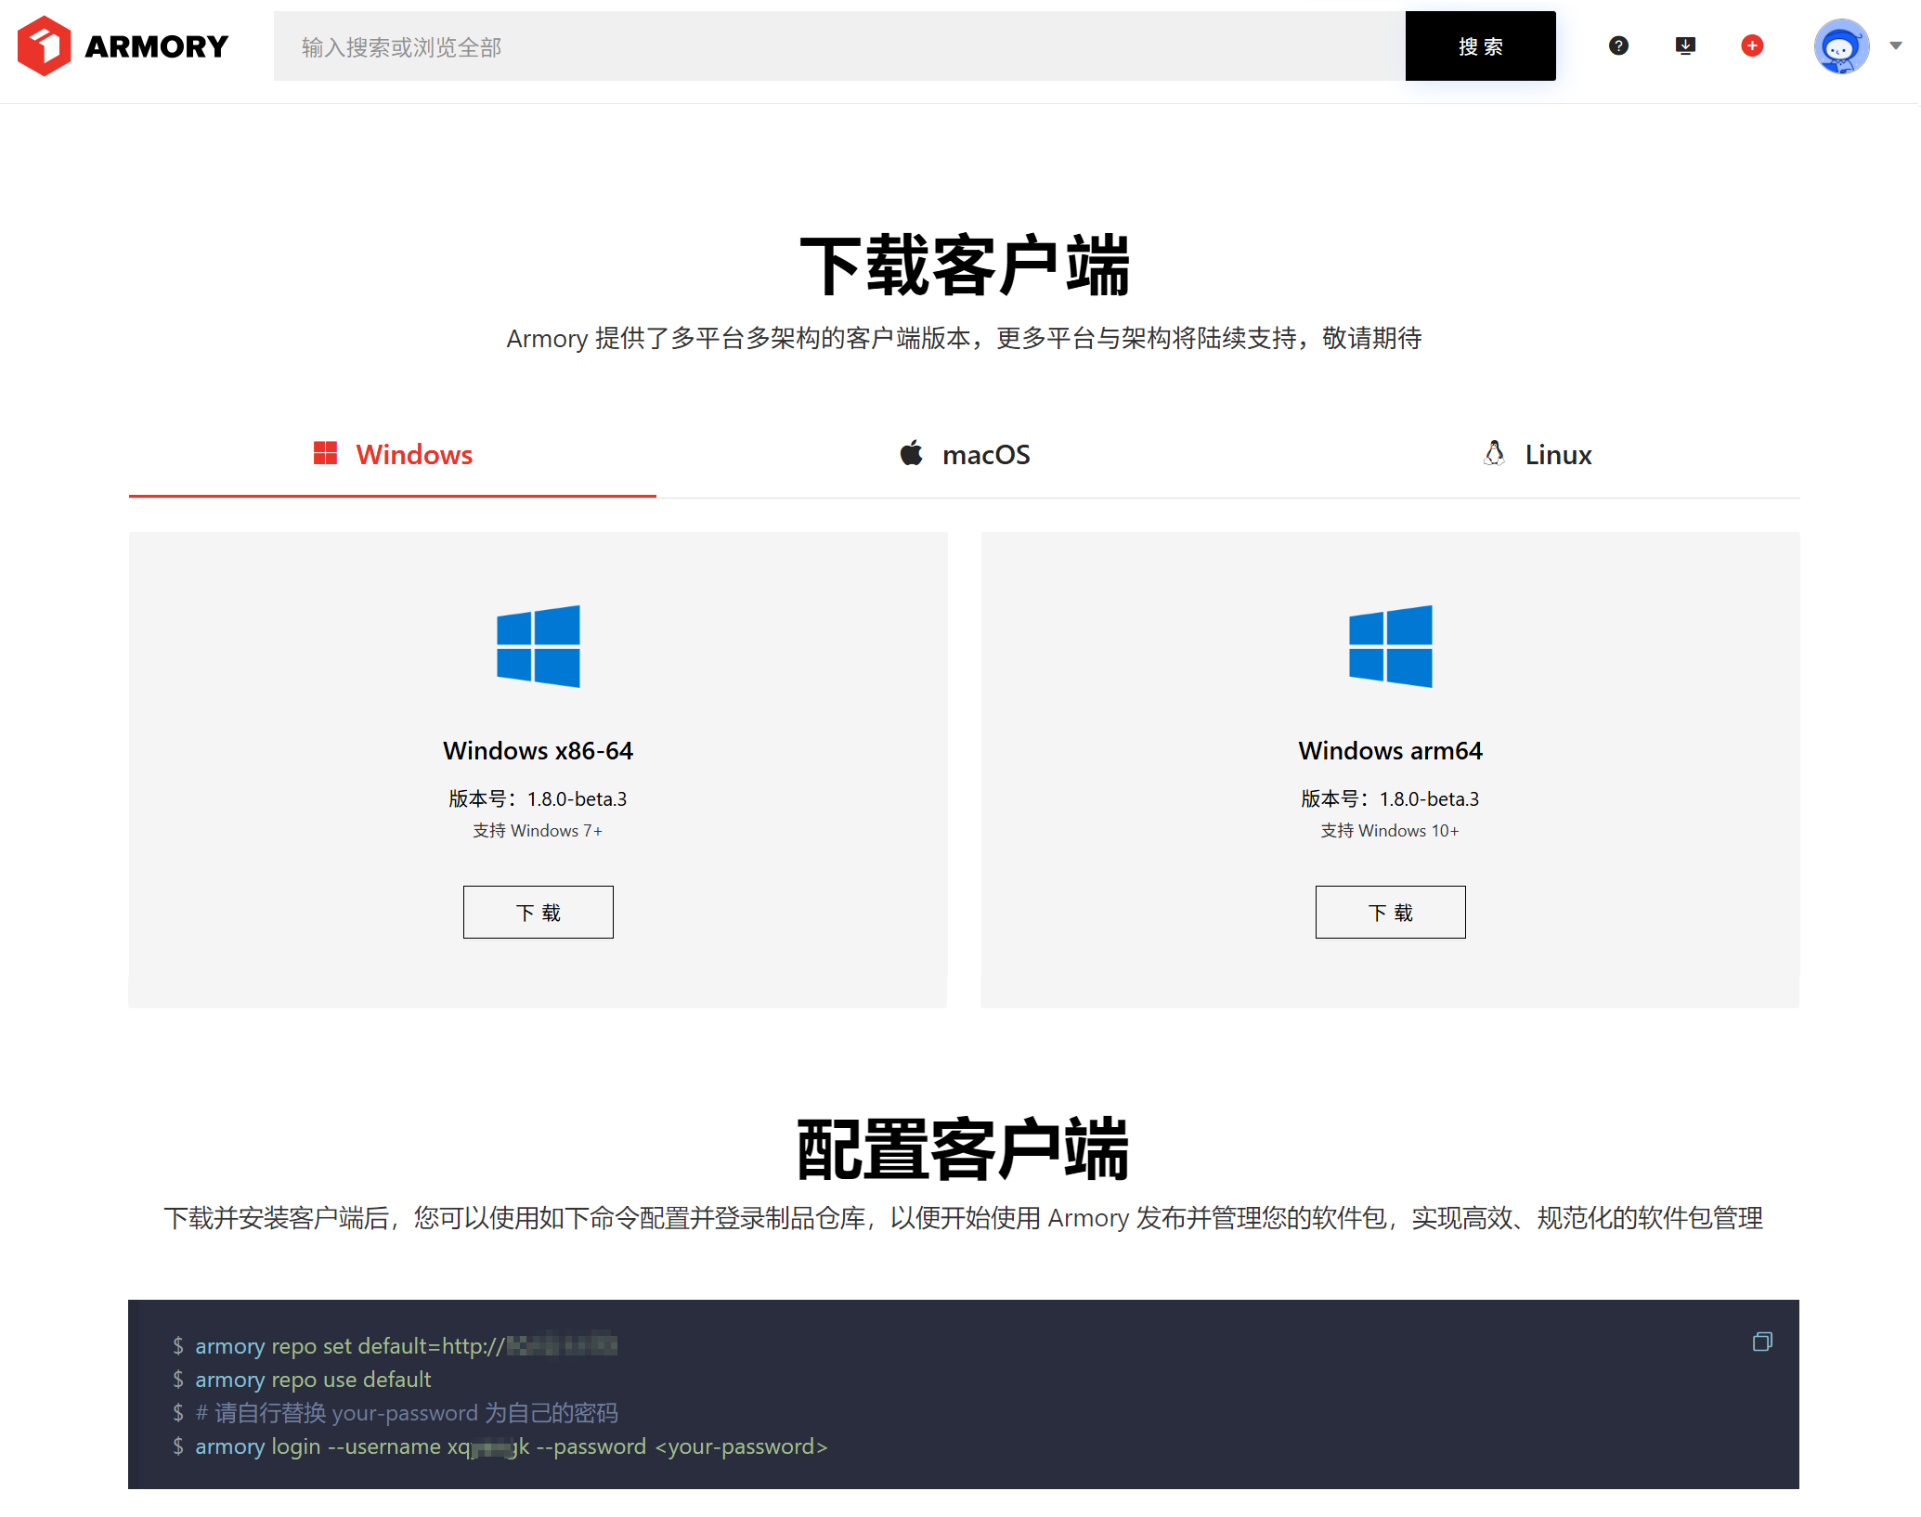1921x1517 pixels.
Task: Switch to the Windows tab
Action: coord(393,454)
